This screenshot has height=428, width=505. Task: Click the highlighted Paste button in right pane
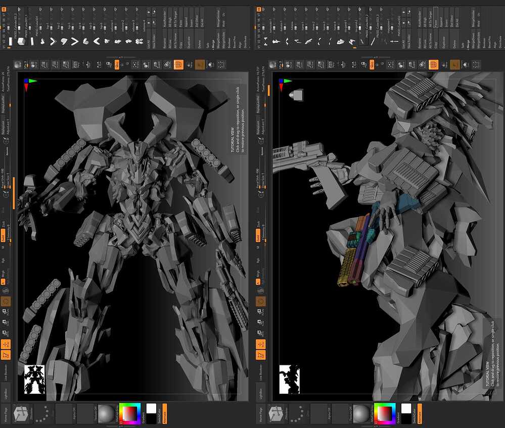pyautogui.click(x=435, y=18)
